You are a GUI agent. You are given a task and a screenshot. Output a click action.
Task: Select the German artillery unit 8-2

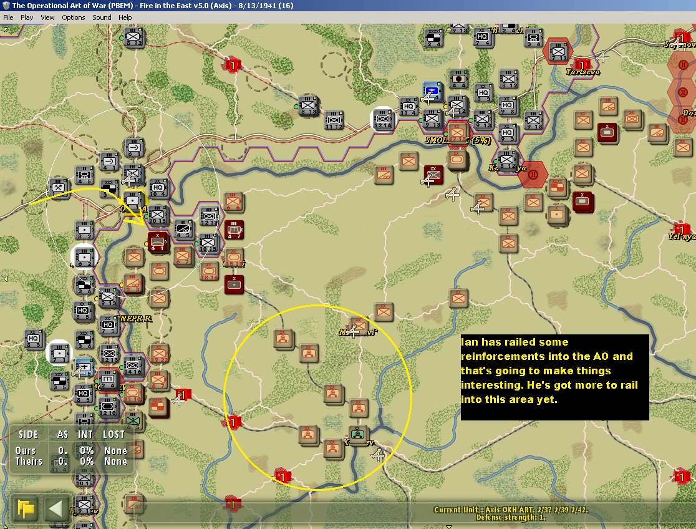click(x=84, y=231)
